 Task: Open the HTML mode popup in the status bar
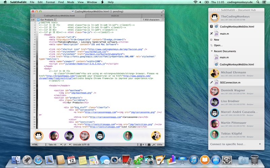[x=39, y=145]
